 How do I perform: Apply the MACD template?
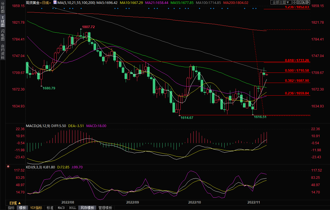point(61,208)
